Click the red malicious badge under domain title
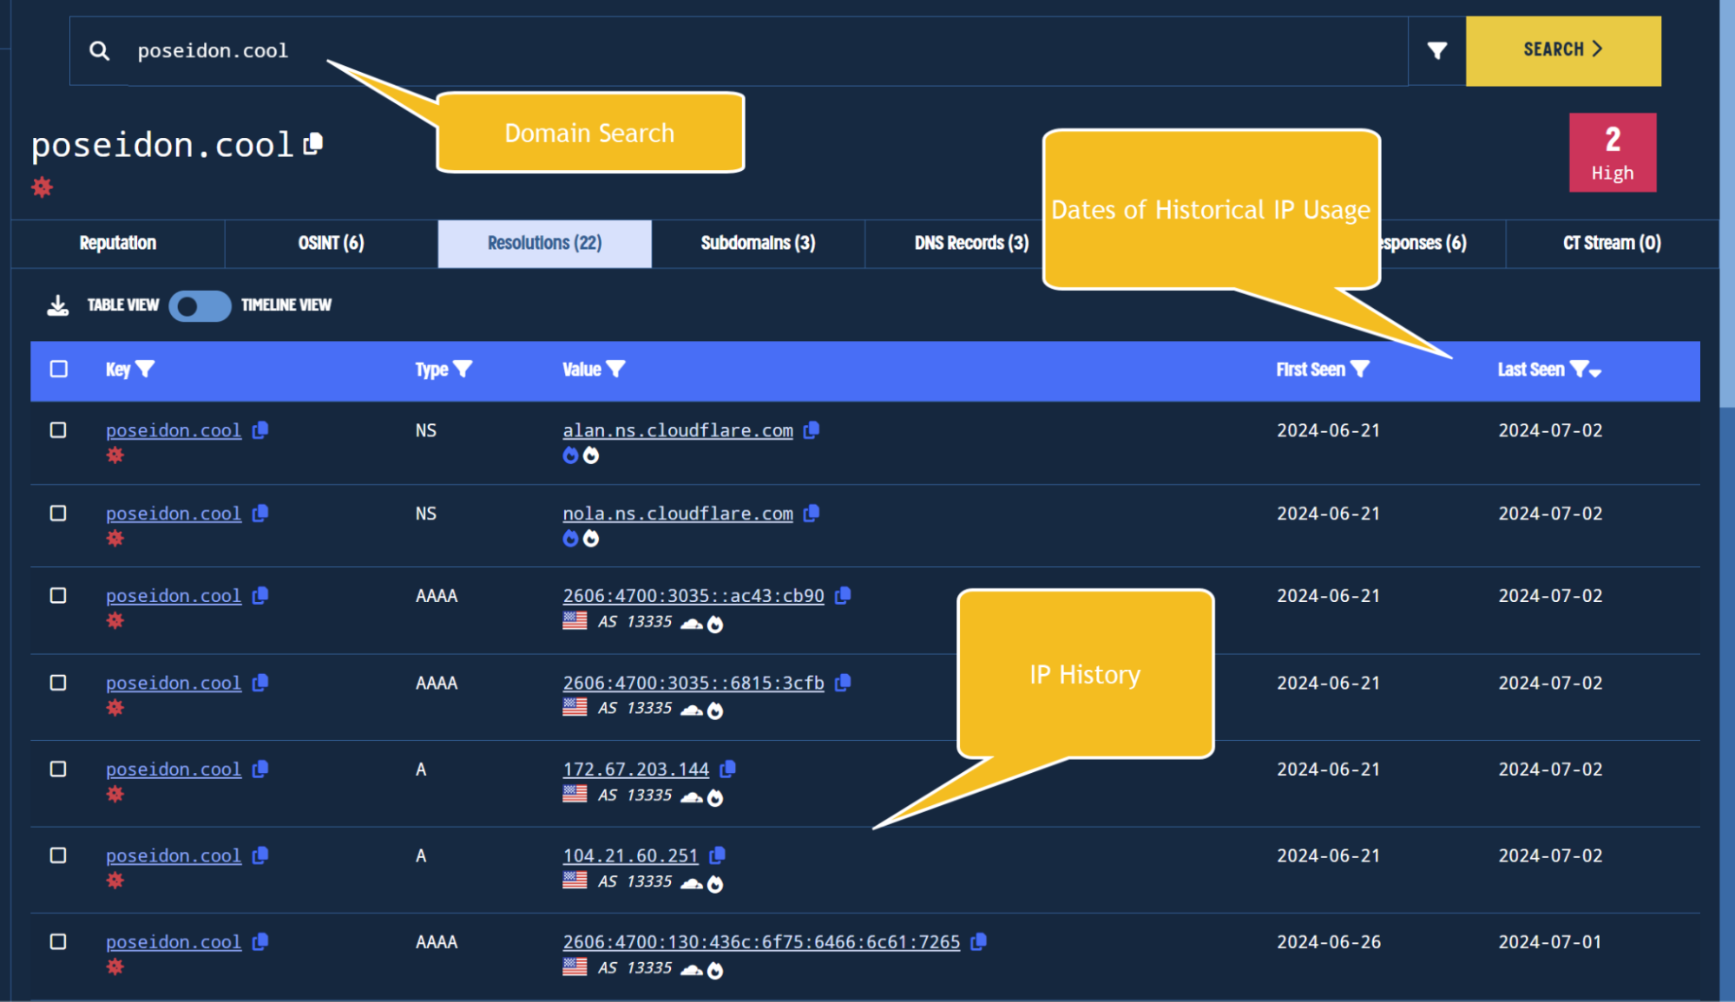This screenshot has width=1735, height=1002. [x=42, y=187]
